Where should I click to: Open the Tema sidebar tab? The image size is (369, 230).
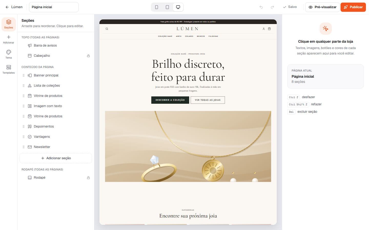9,54
